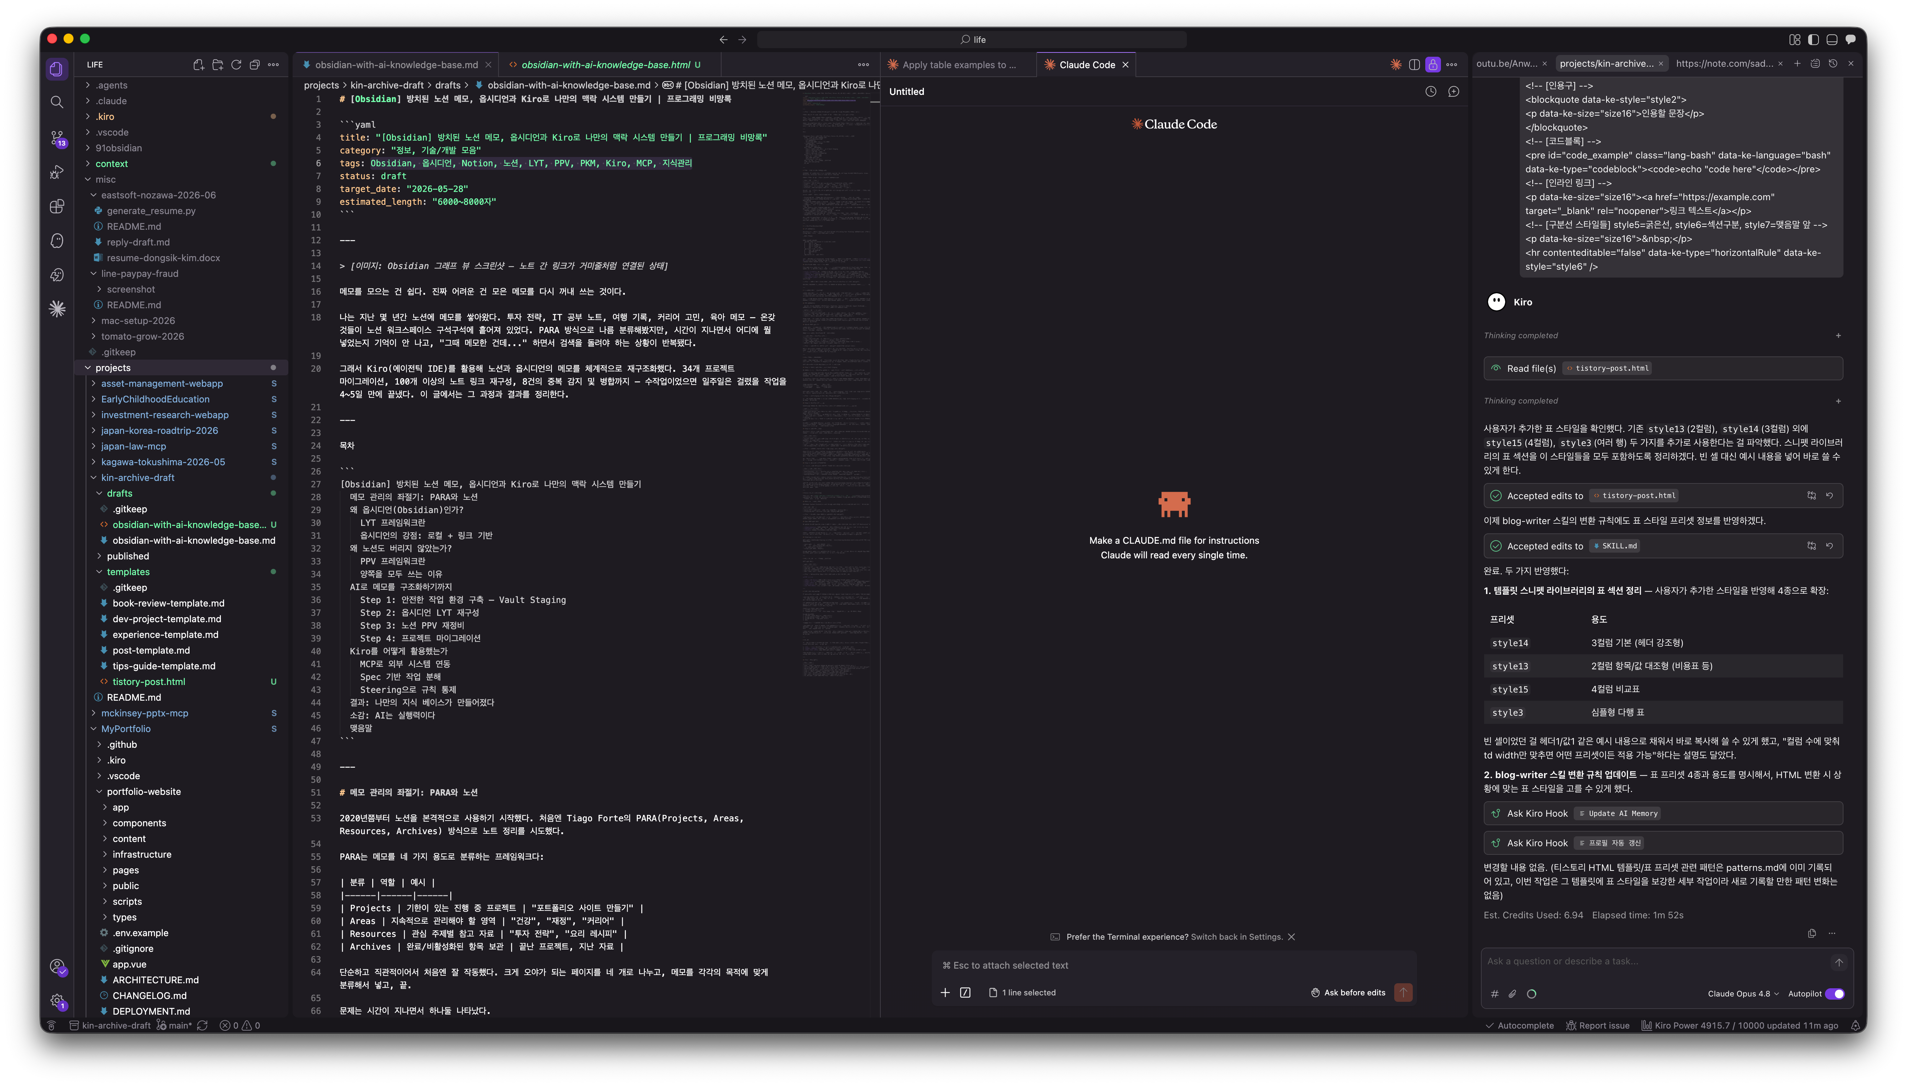Open the Claude Code sidebar starburst icon
Viewport: 1907px width, 1086px height.
coord(57,309)
